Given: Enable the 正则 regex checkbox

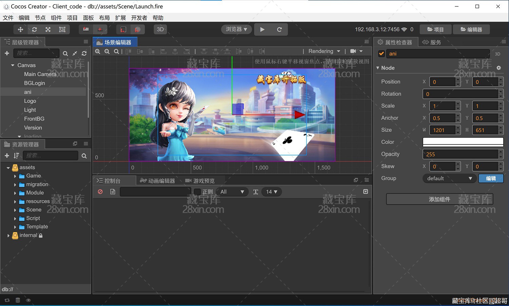Looking at the screenshot, I should click(x=197, y=192).
